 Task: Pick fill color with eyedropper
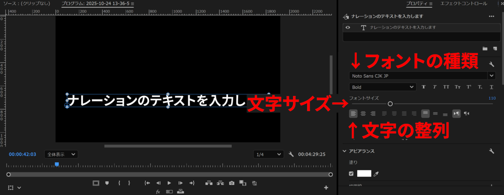tap(376, 174)
